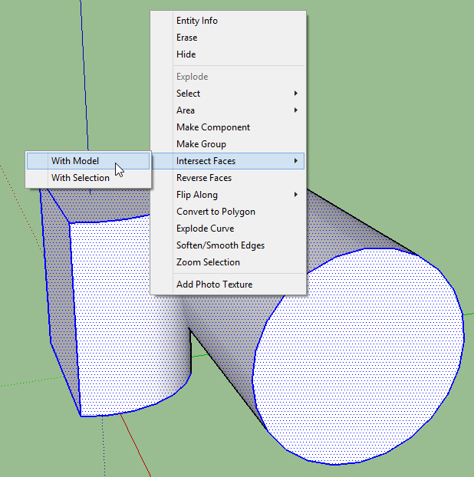Image resolution: width=474 pixels, height=477 pixels.
Task: Click the Intersect Faces menu entry
Action: pos(206,161)
